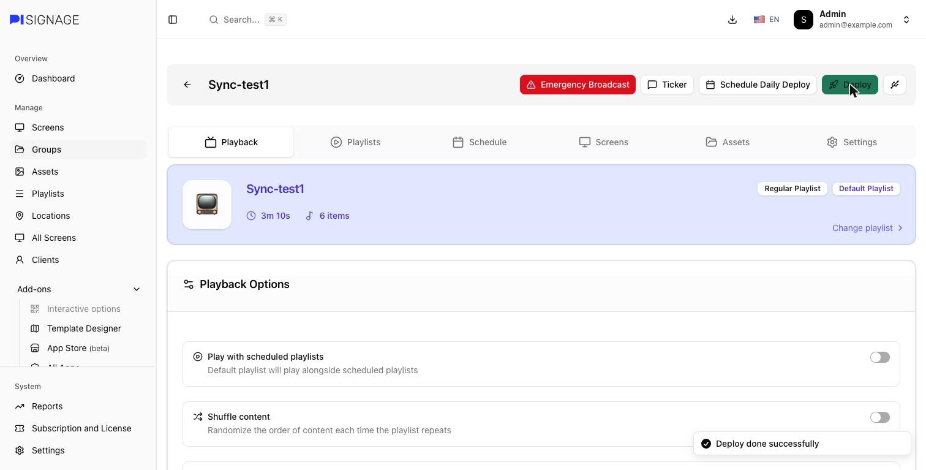Click the Default Playlist badge
The height and width of the screenshot is (470, 926).
pyautogui.click(x=866, y=189)
